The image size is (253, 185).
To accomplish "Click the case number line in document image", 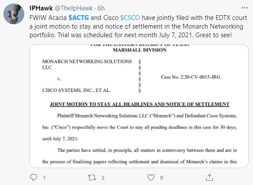I will click(190, 77).
